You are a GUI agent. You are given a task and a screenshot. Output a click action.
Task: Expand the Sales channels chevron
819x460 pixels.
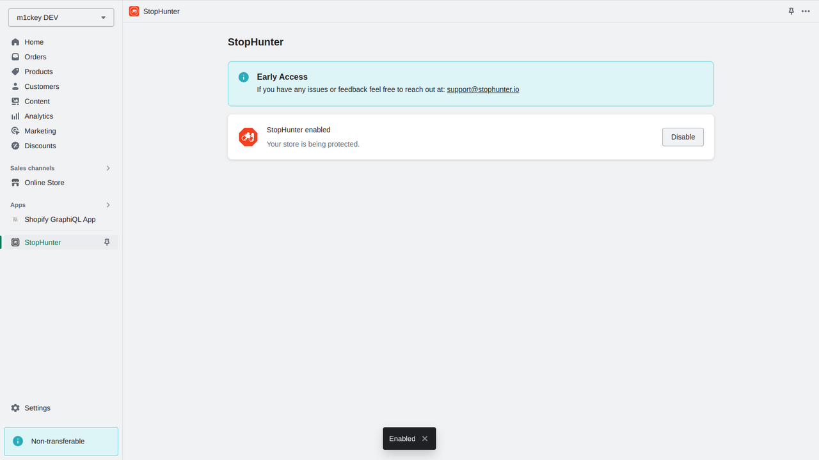point(108,168)
